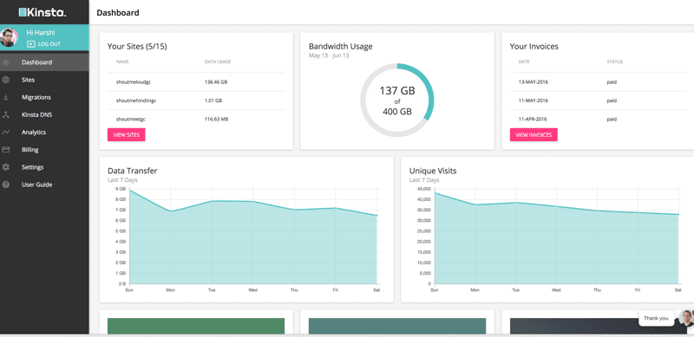Viewport: 694px width, 337px height.
Task: Click the 137 GB bandwidth value
Action: (x=397, y=91)
